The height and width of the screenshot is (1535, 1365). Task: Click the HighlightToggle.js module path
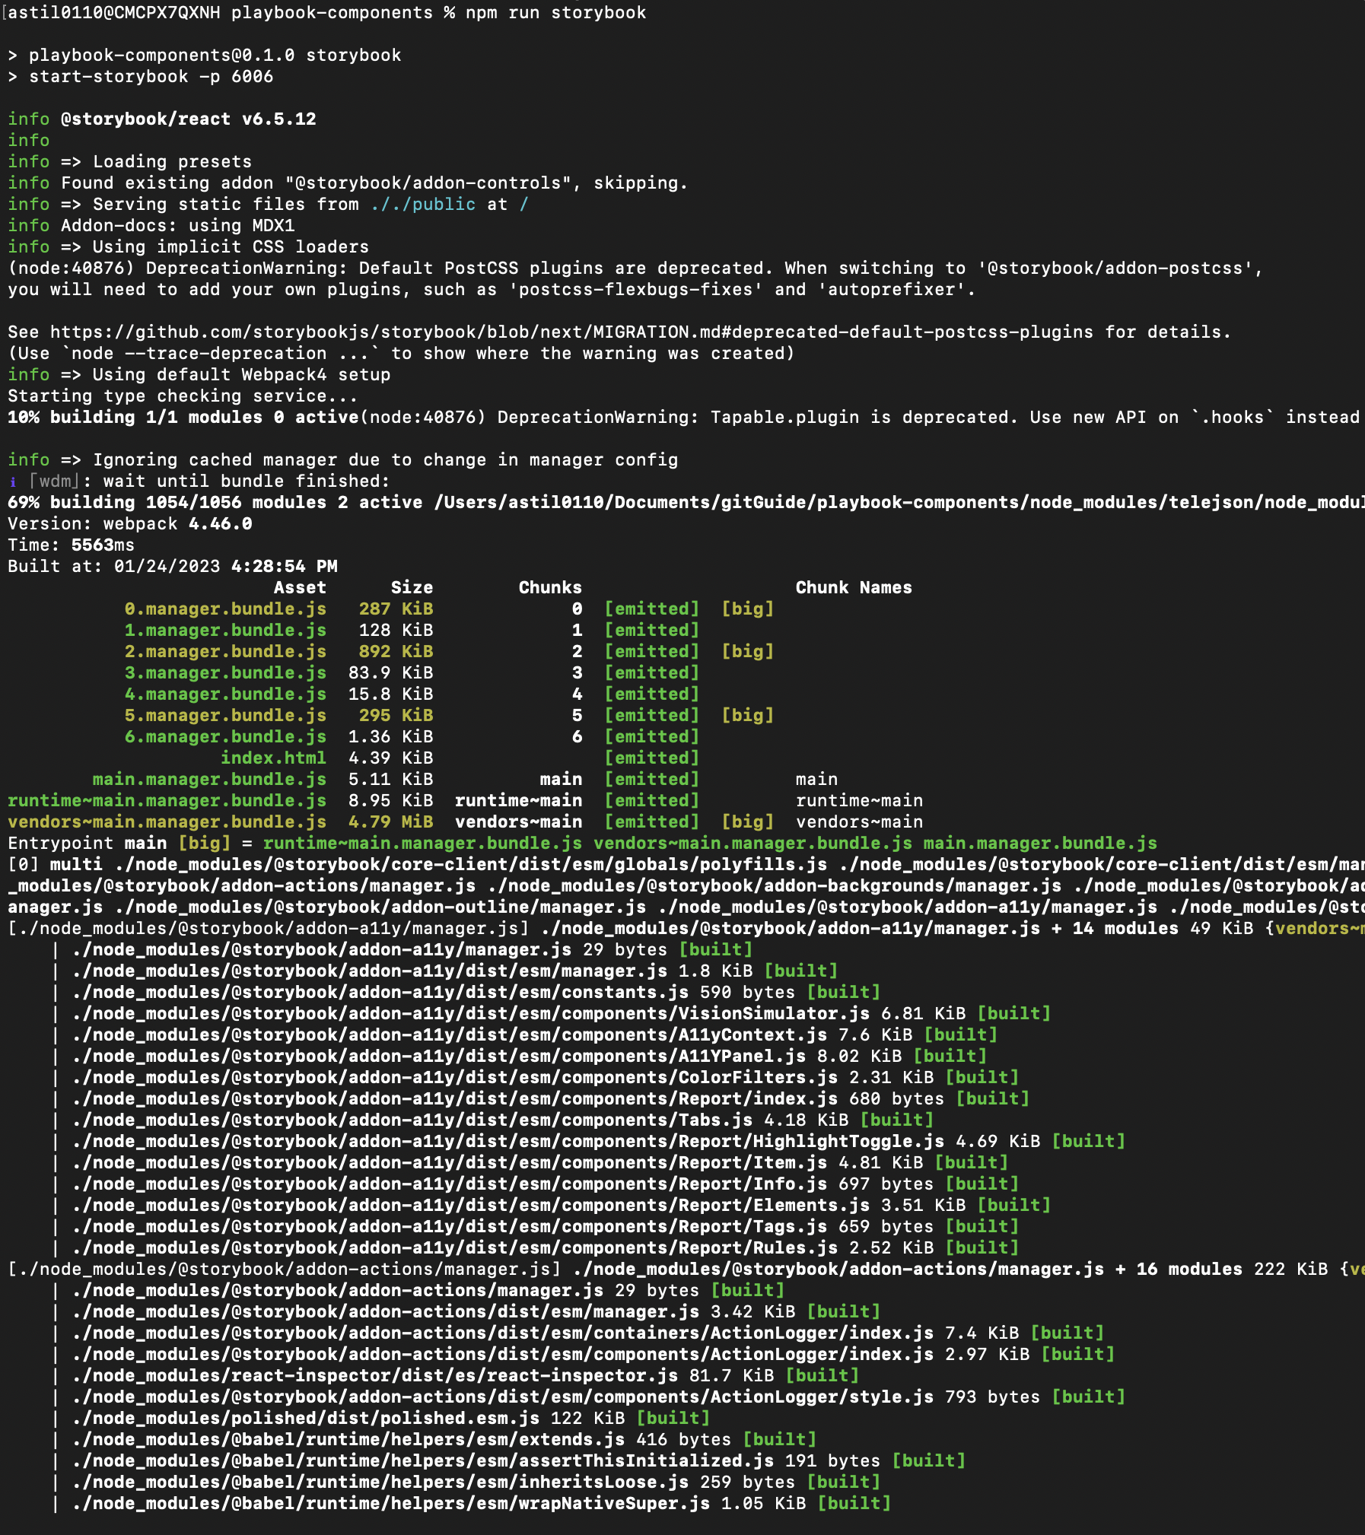click(508, 1142)
